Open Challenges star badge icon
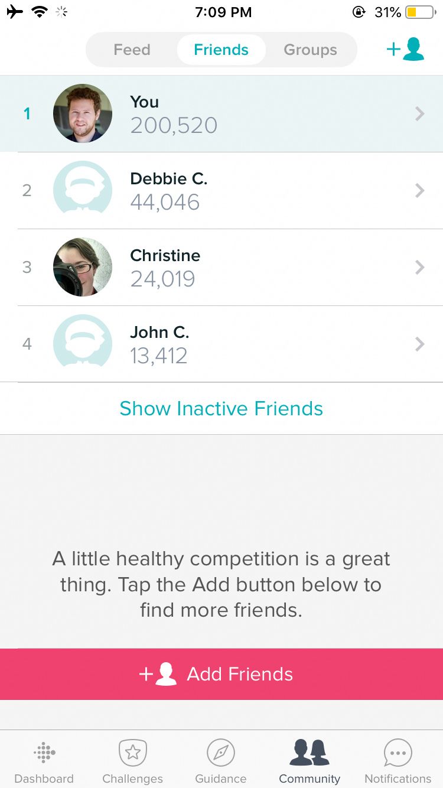 (x=132, y=753)
